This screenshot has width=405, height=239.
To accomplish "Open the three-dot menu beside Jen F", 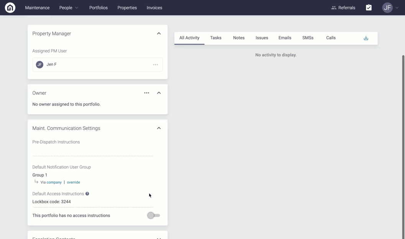I will (x=155, y=65).
